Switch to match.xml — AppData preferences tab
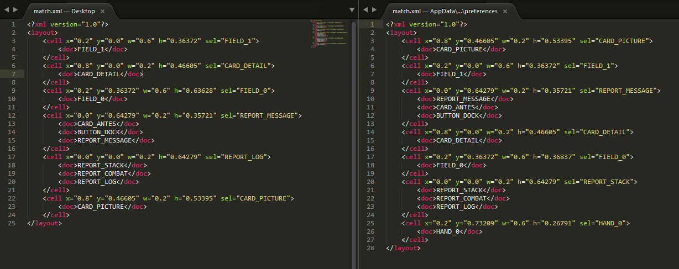679x269 pixels. pyautogui.click(x=444, y=11)
